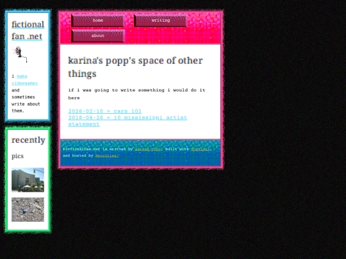Go to the writing section button
The width and height of the screenshot is (346, 259).
pyautogui.click(x=160, y=20)
